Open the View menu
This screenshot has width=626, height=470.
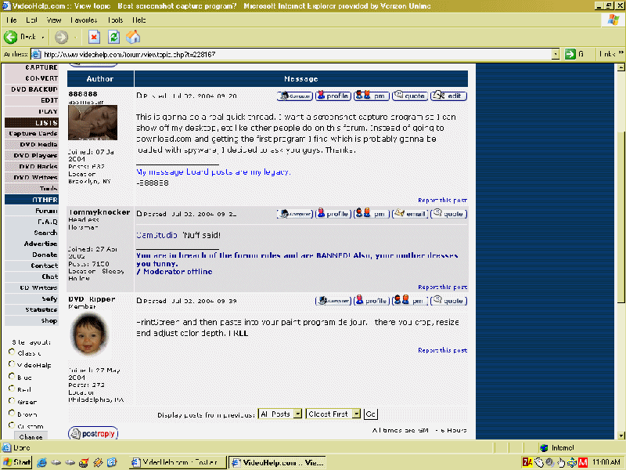[x=53, y=20]
